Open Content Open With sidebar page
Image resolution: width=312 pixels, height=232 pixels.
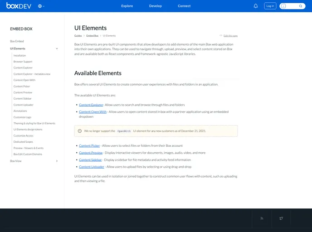point(24,80)
